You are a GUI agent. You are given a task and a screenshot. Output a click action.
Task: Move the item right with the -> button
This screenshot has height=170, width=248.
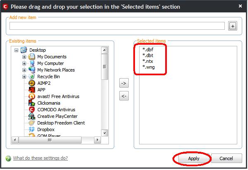[124, 83]
